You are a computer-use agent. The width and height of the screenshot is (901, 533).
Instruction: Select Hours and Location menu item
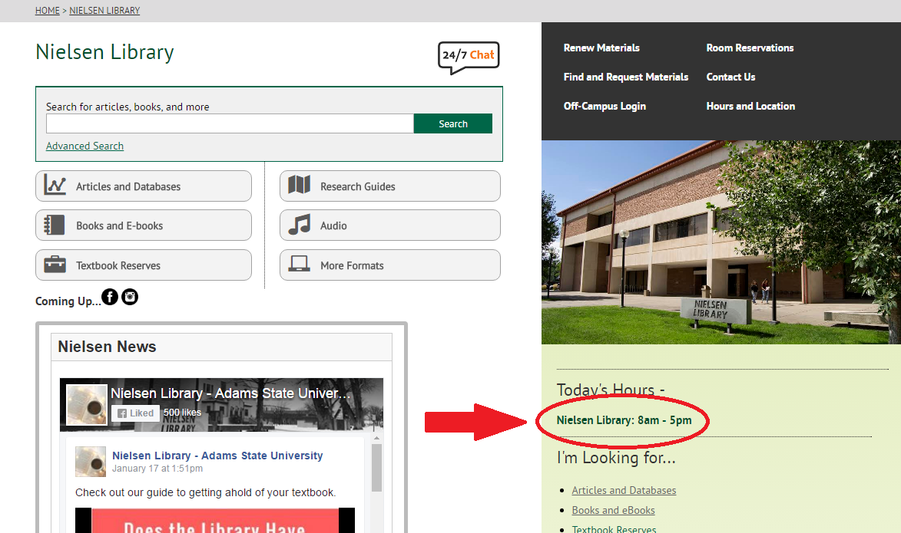[x=750, y=106]
